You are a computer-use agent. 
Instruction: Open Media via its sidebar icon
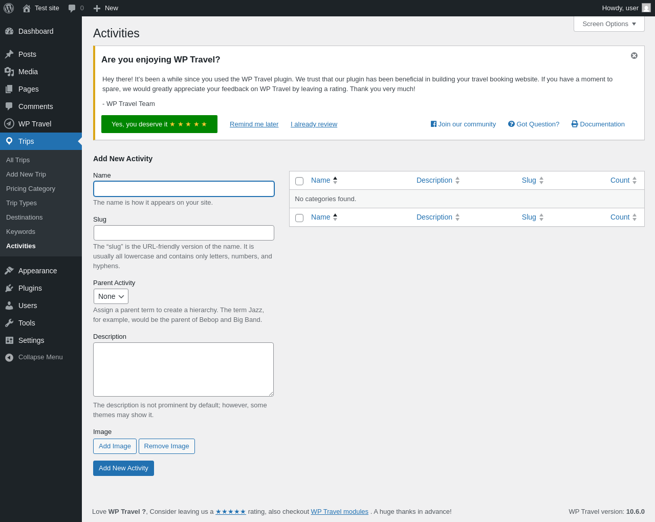pyautogui.click(x=9, y=72)
